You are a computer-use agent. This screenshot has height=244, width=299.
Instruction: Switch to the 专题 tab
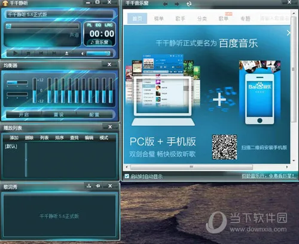coord(245,18)
